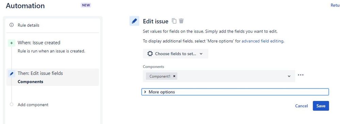Click Add component in the rule chain

tap(33, 105)
